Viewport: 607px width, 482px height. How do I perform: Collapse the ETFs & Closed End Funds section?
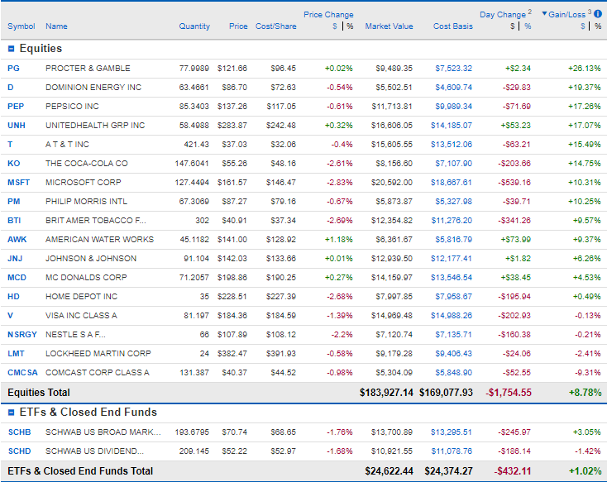tap(12, 413)
